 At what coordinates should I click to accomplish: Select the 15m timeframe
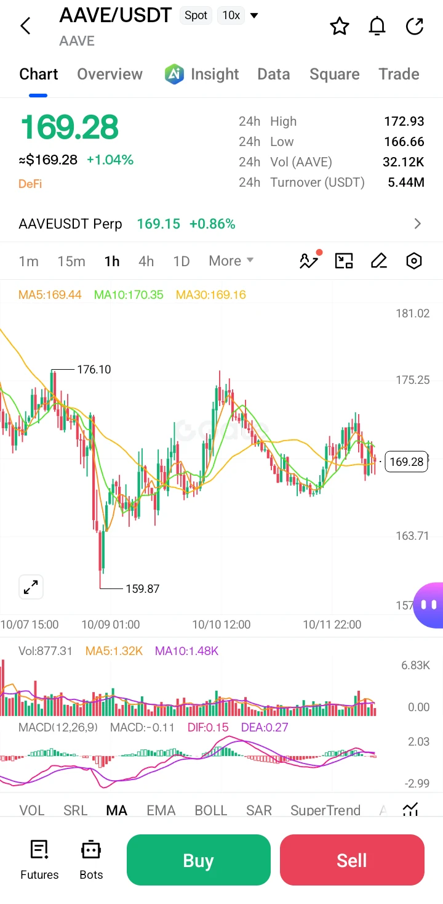point(71,261)
